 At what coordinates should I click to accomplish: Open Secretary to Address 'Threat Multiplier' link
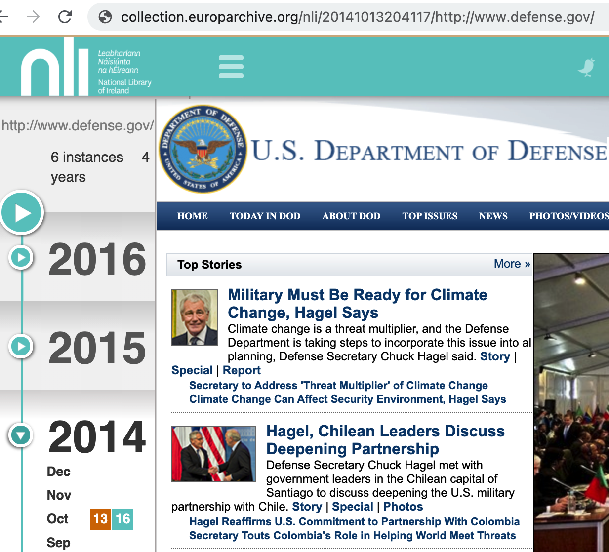[x=338, y=386]
